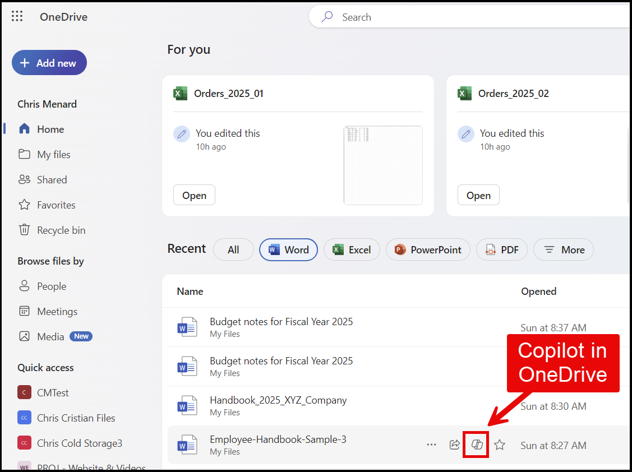632x472 pixels.
Task: Switch to the All recent files tab
Action: [x=233, y=249]
